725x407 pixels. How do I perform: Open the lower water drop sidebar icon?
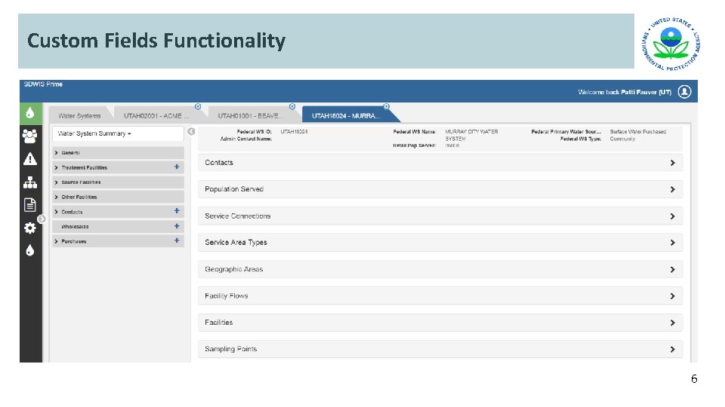click(30, 250)
